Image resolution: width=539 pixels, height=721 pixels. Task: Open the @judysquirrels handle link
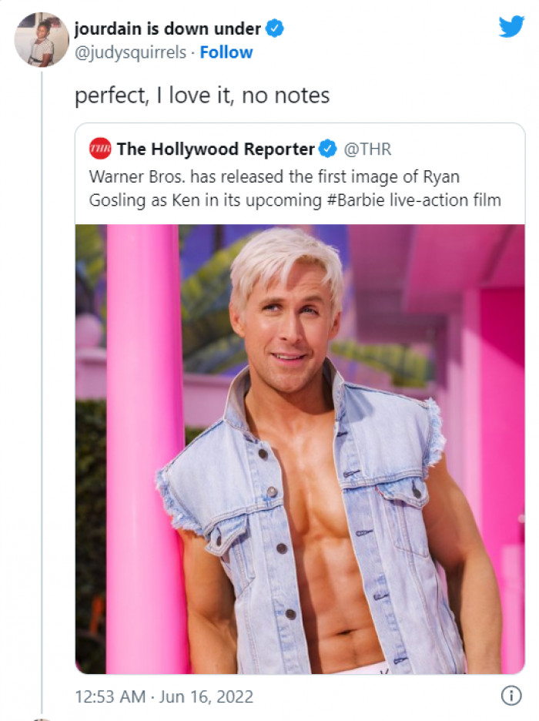(131, 52)
